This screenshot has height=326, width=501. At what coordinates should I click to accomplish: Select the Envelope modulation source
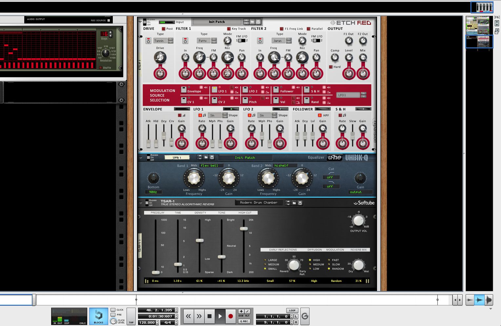(184, 89)
